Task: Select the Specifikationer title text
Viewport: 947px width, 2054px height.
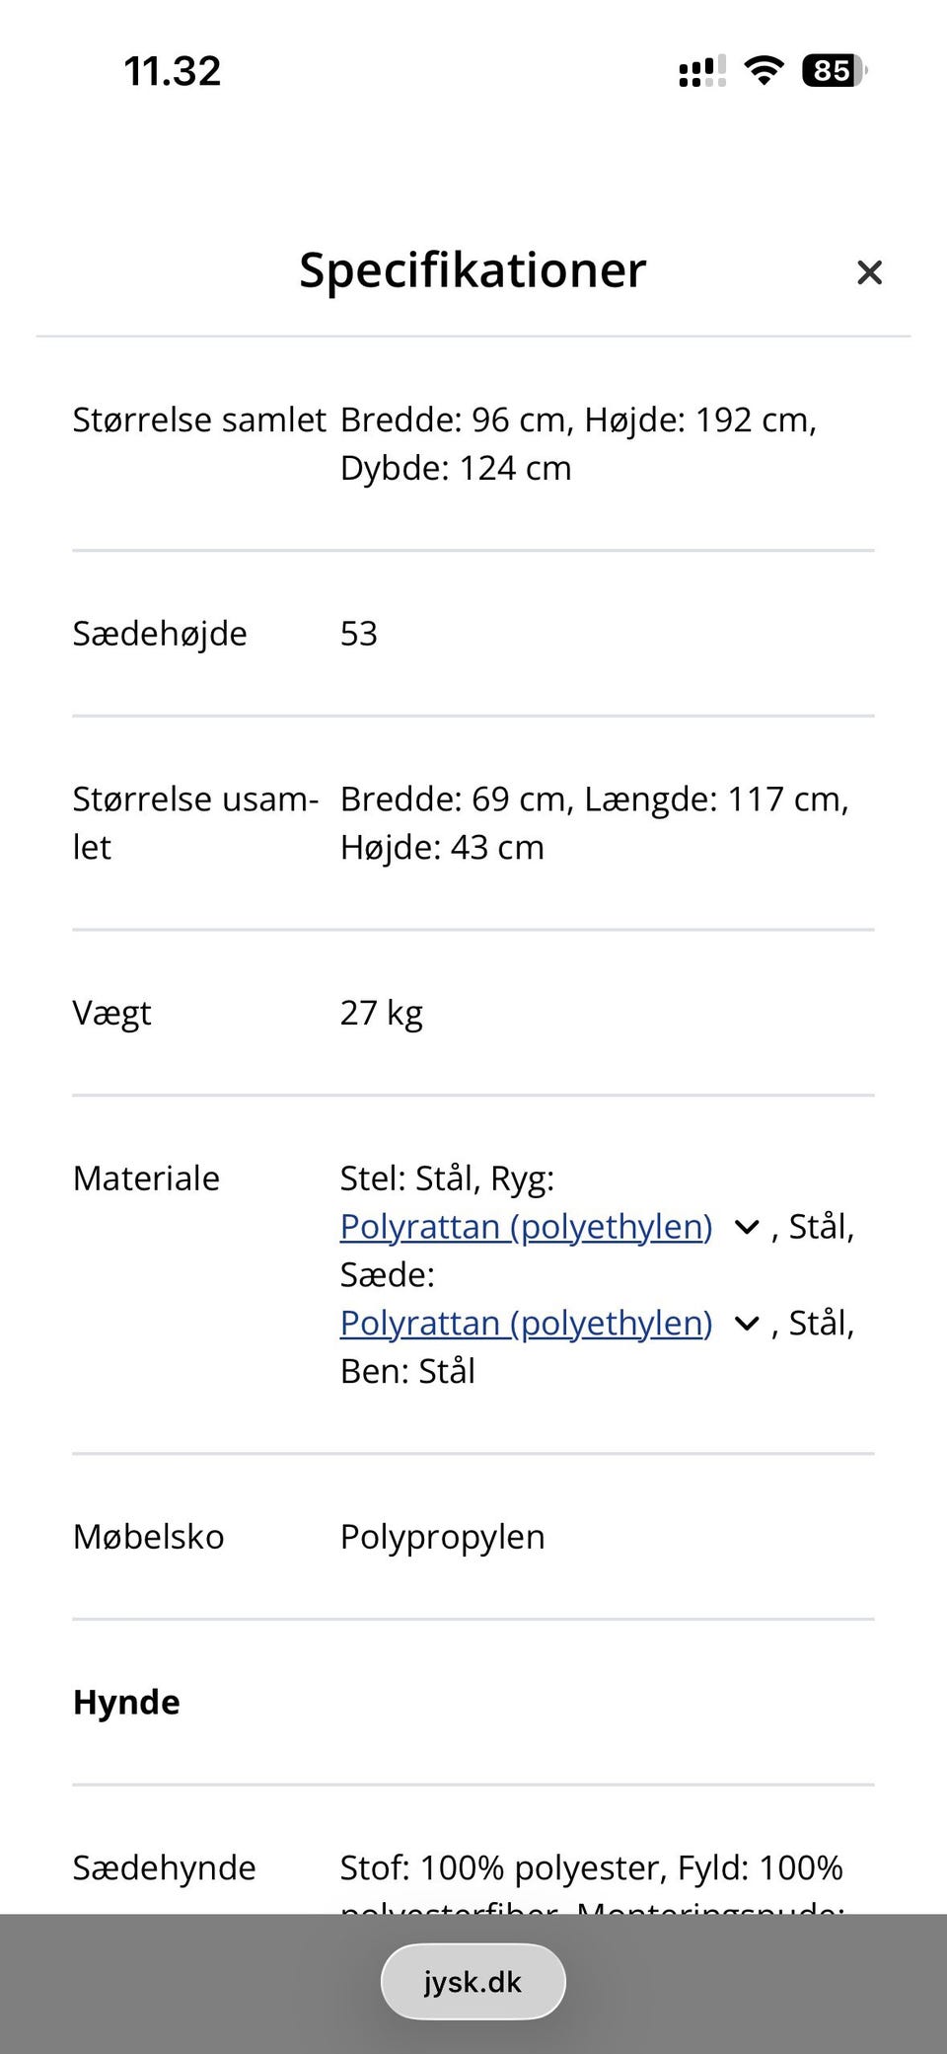Action: point(473,270)
